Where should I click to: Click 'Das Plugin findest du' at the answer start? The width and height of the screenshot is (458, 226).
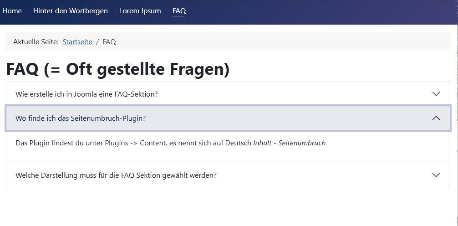[43, 143]
